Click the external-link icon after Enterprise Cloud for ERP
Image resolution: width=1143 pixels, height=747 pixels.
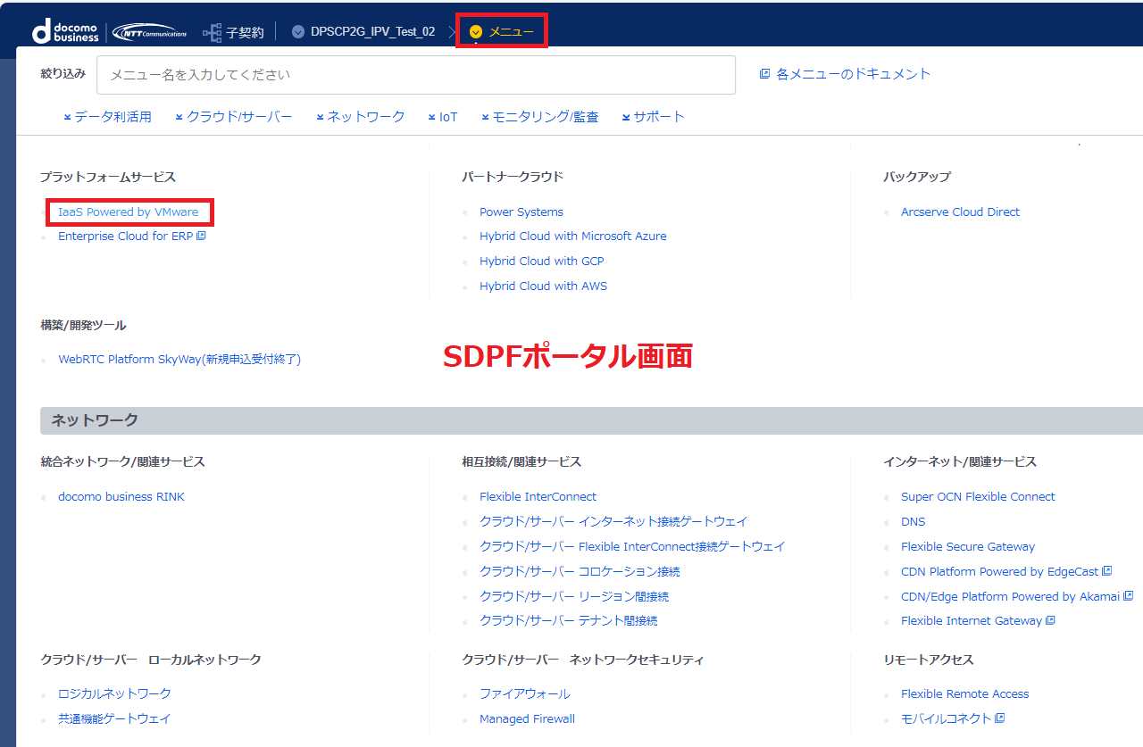(201, 237)
